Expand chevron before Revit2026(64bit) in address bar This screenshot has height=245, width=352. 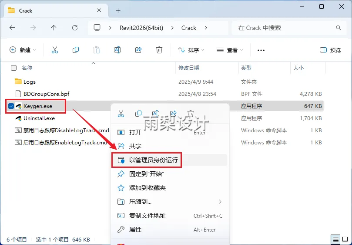pos(110,28)
